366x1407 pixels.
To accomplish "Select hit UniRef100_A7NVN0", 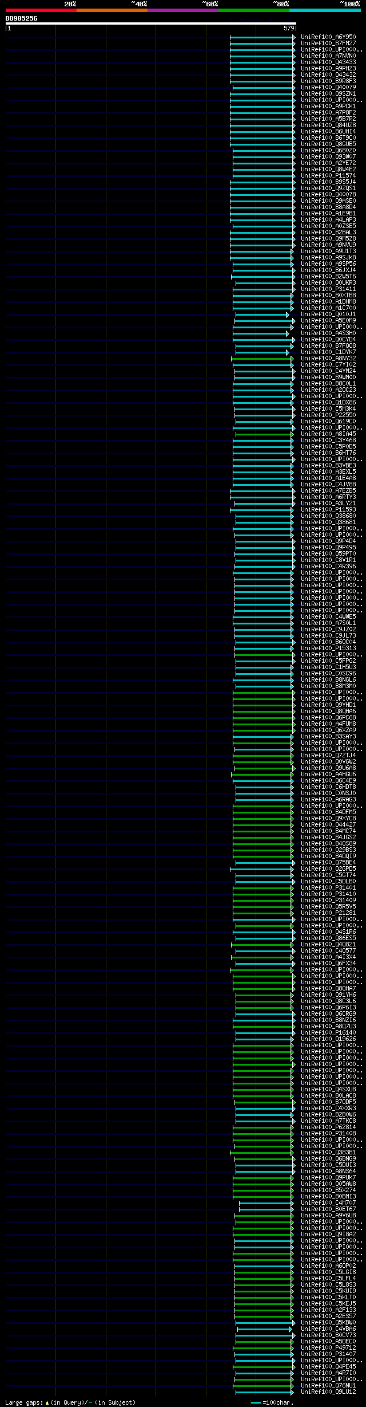I will pos(328,56).
